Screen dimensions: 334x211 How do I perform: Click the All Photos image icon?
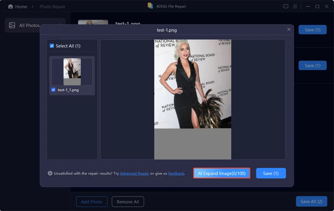pyautogui.click(x=12, y=25)
